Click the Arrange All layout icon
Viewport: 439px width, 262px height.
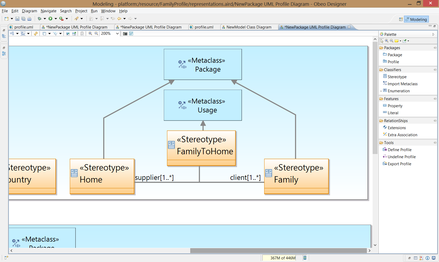12,33
